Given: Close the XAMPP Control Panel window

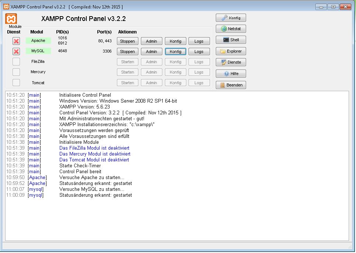Looking at the screenshot, I should click(x=345, y=7).
